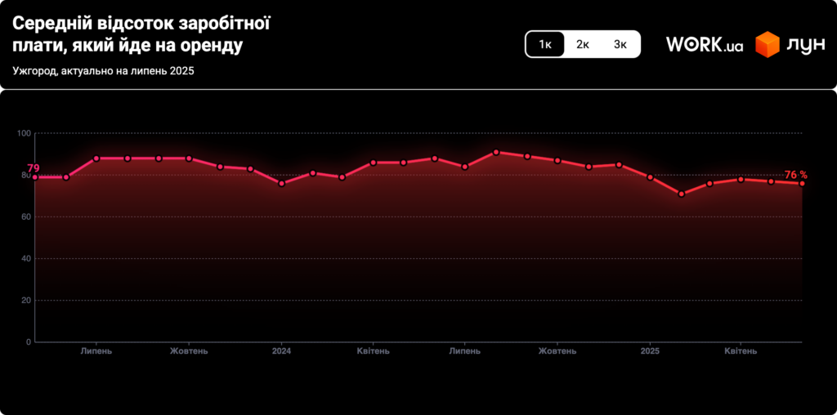Click the chart title about заробітної плати

pos(141,34)
